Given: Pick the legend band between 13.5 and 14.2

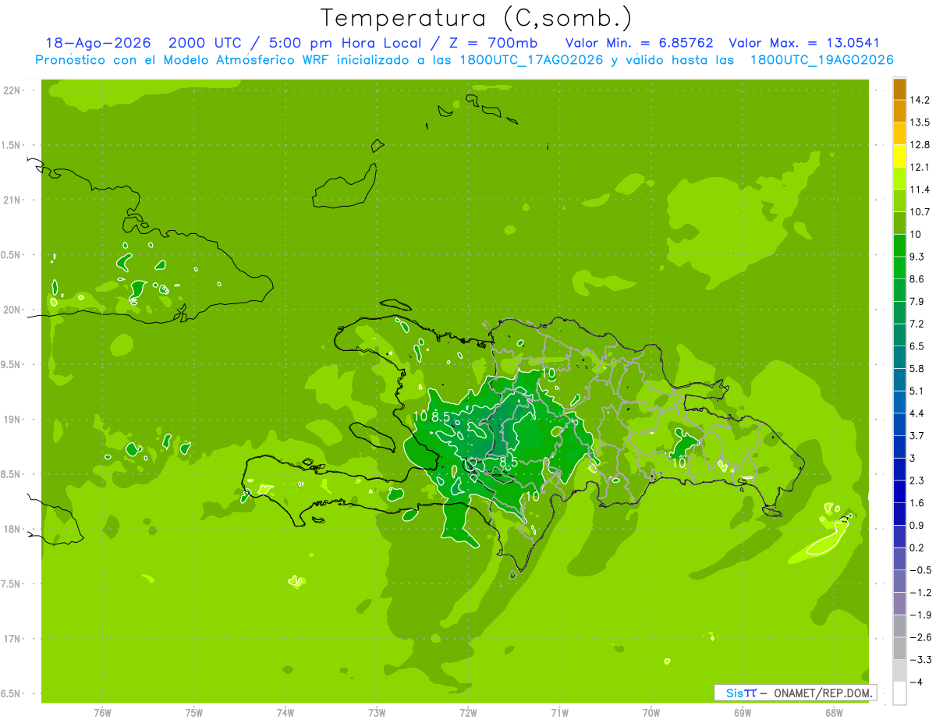Looking at the screenshot, I should 899,111.
